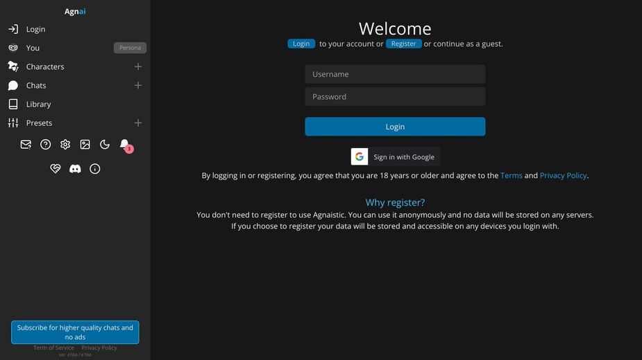Switch to the Register pill button
The width and height of the screenshot is (642, 360).
pyautogui.click(x=403, y=44)
